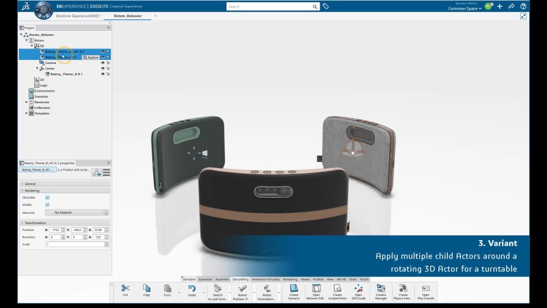Collapse the Transformation section
Screen dimensions: 547x308
coord(23,223)
